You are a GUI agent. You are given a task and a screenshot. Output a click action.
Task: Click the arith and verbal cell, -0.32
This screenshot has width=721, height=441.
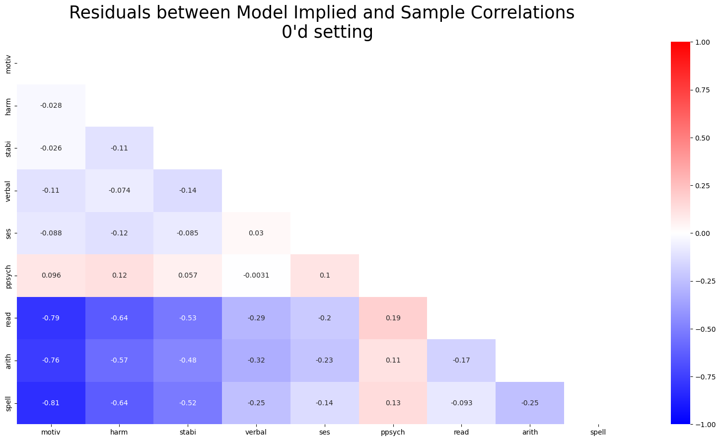(256, 361)
